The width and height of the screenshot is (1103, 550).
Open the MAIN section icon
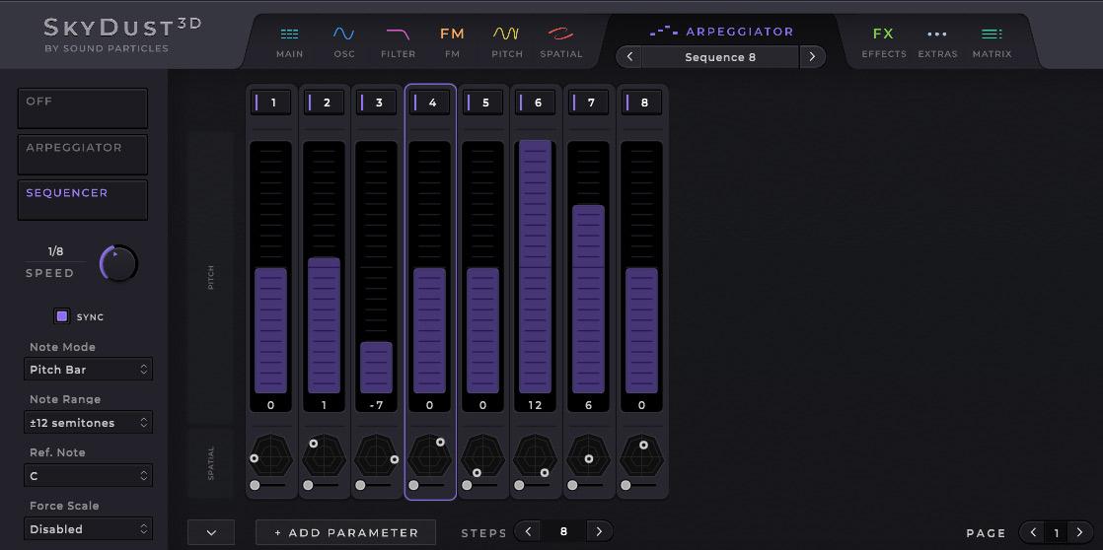289,41
